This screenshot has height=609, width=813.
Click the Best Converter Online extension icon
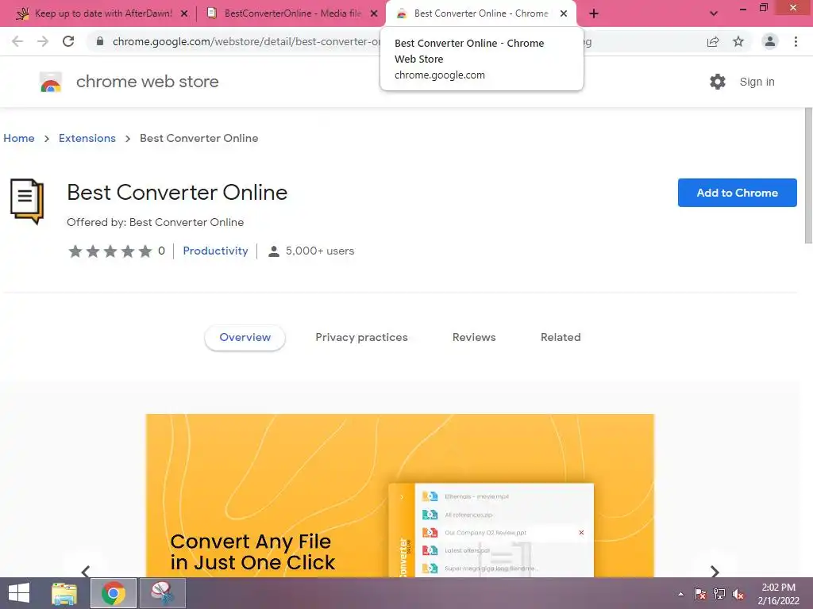(x=27, y=201)
